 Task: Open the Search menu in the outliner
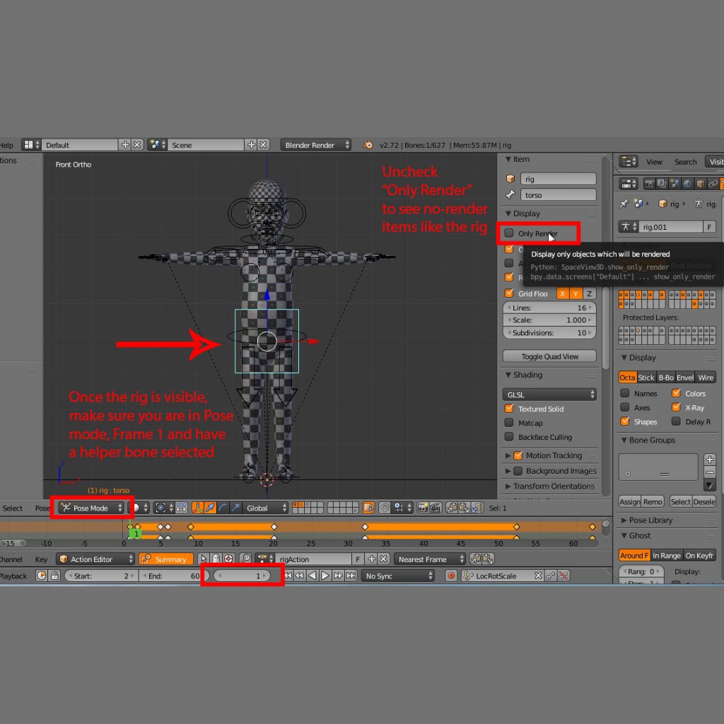coord(685,162)
